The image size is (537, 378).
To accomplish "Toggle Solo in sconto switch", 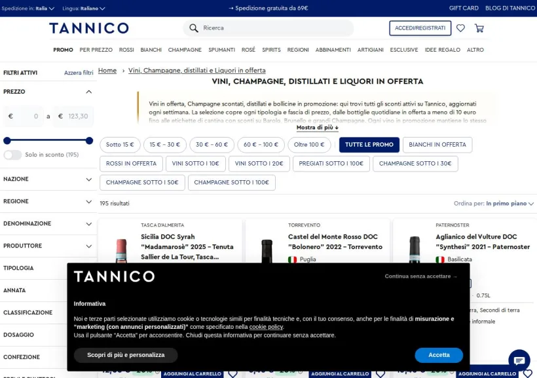I will click(x=12, y=155).
